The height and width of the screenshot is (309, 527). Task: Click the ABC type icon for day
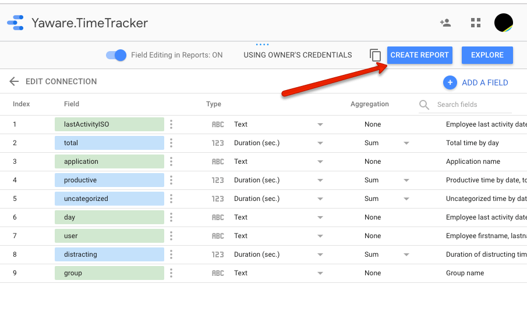coord(218,217)
